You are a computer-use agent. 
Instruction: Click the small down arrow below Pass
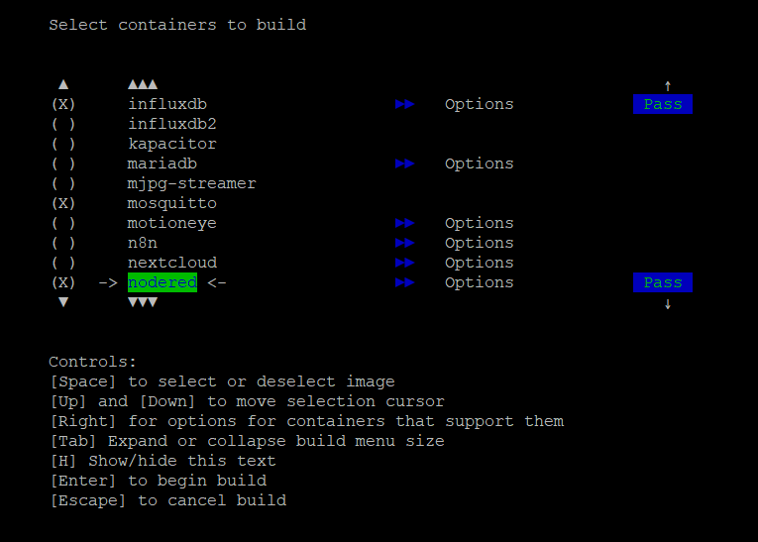(668, 304)
